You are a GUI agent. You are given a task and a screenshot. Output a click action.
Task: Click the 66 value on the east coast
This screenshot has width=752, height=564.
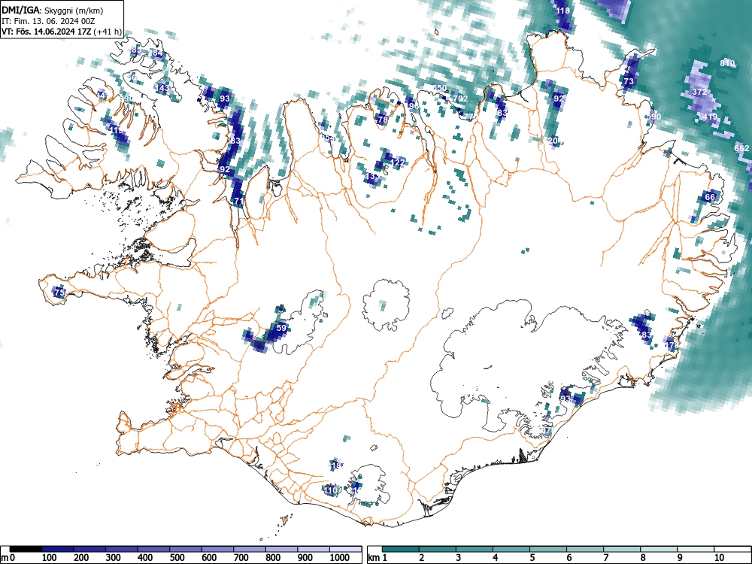point(710,197)
